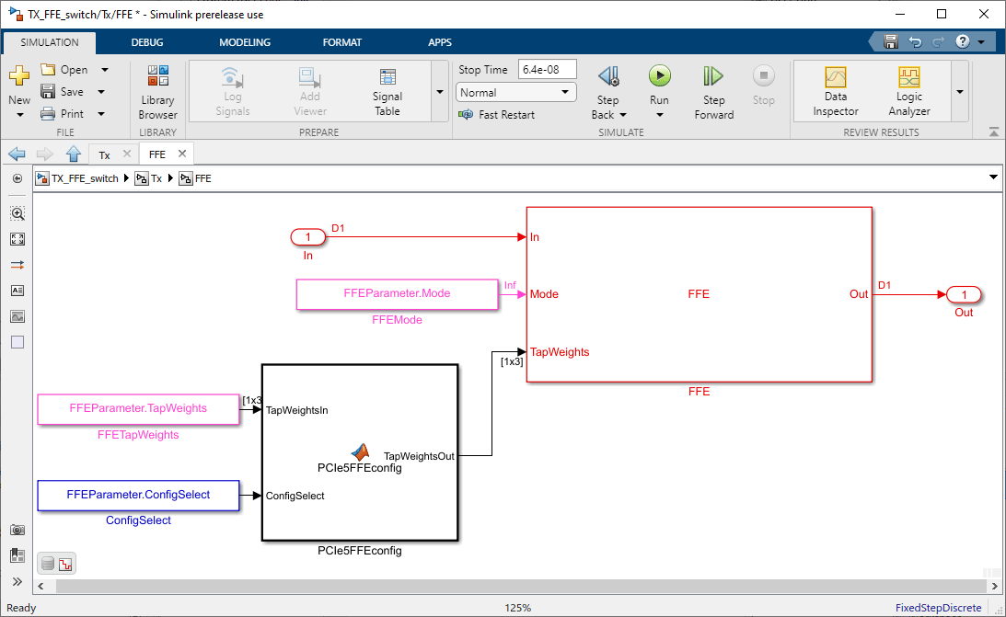
Task: Expand the simulation mode Normal dropdown
Action: pyautogui.click(x=564, y=93)
